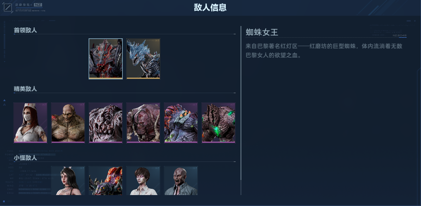Click the 蜘蛛女王 title in detail panel
Viewport: 421px width, 206px height.
(x=262, y=32)
